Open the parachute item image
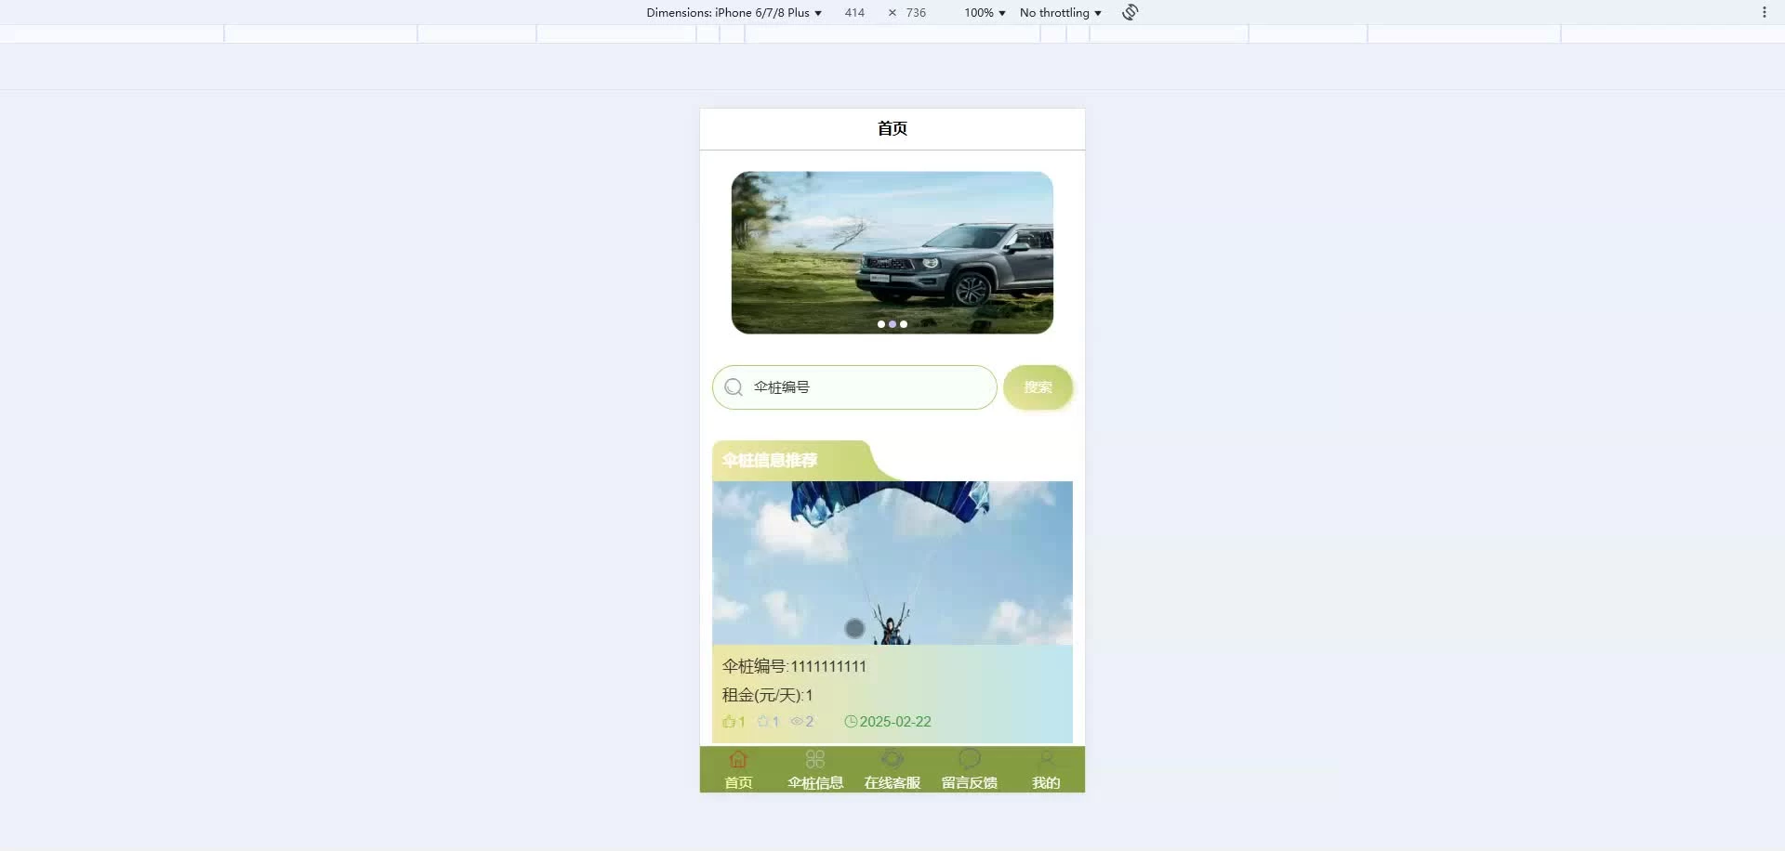The image size is (1785, 851). click(892, 563)
